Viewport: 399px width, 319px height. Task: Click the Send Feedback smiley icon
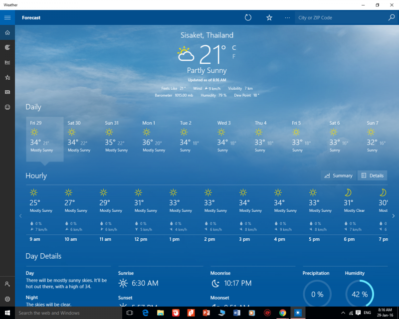point(7,107)
